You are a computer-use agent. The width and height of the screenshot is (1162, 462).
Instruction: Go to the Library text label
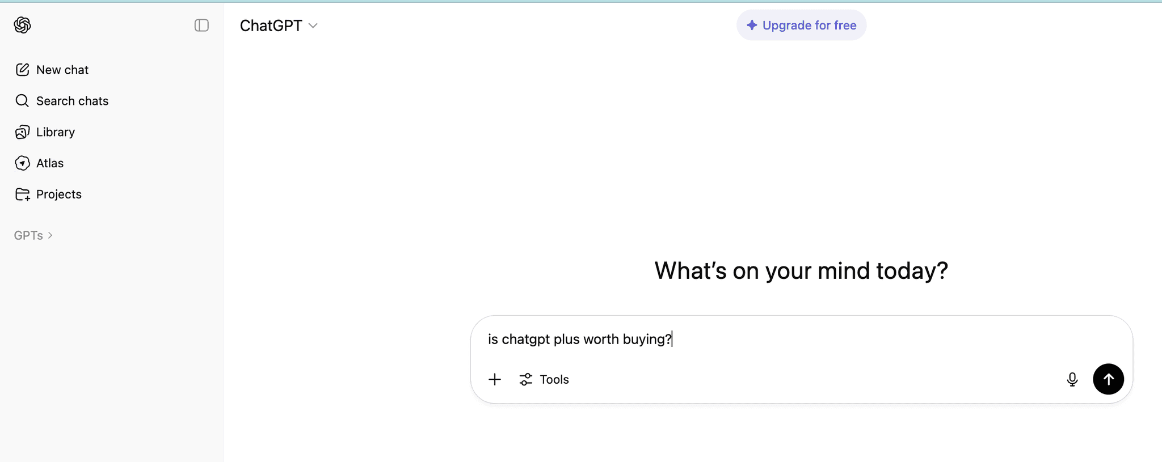[56, 132]
